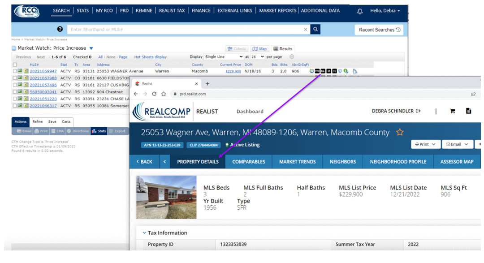The height and width of the screenshot is (263, 484).
Task: Check the box for listing 20221051220
Action: pos(15,99)
